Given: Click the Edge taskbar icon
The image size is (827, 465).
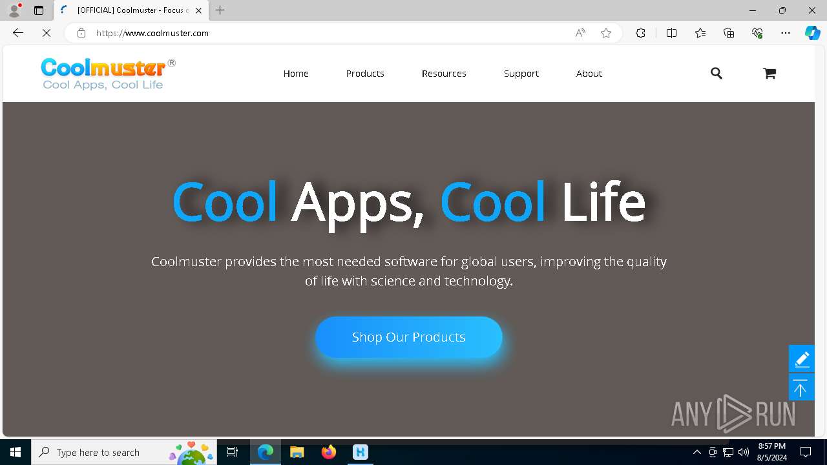Looking at the screenshot, I should tap(266, 452).
